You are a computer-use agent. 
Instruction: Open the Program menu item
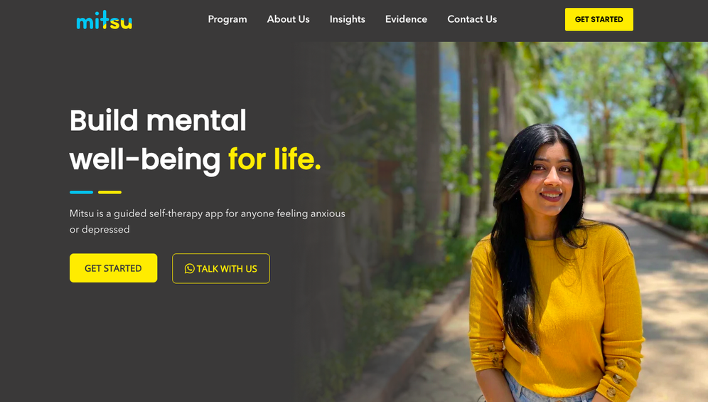(x=227, y=19)
